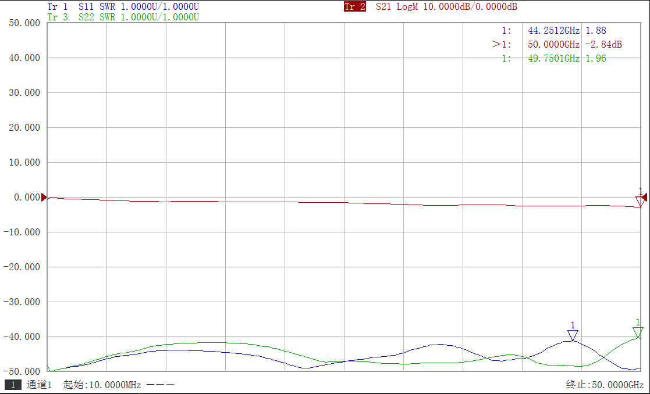Click the start frequency 10.0000MHz field

coord(102,385)
